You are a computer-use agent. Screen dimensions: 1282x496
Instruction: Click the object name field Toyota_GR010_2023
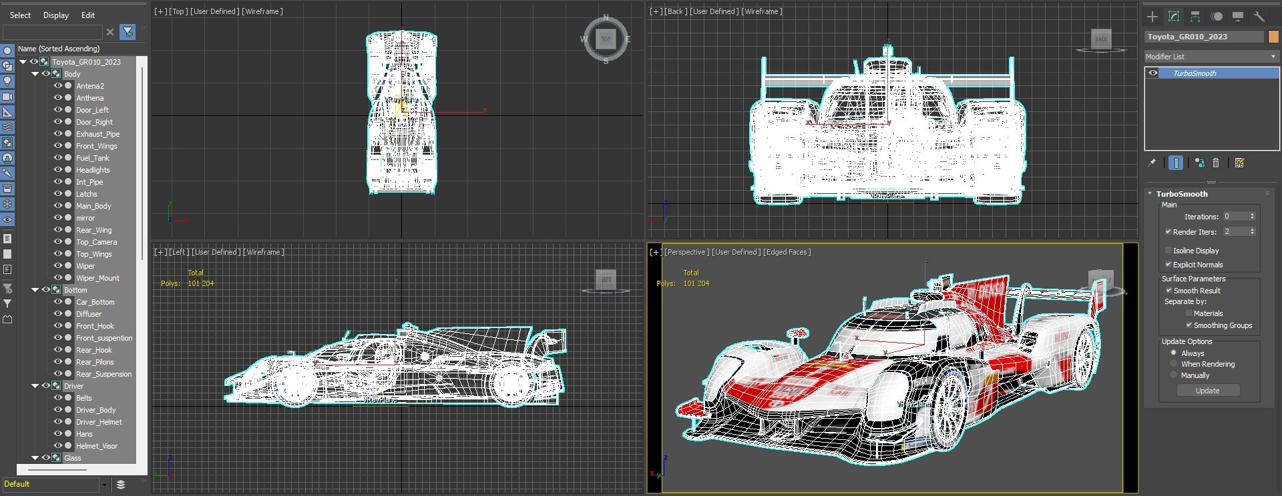(x=1204, y=37)
